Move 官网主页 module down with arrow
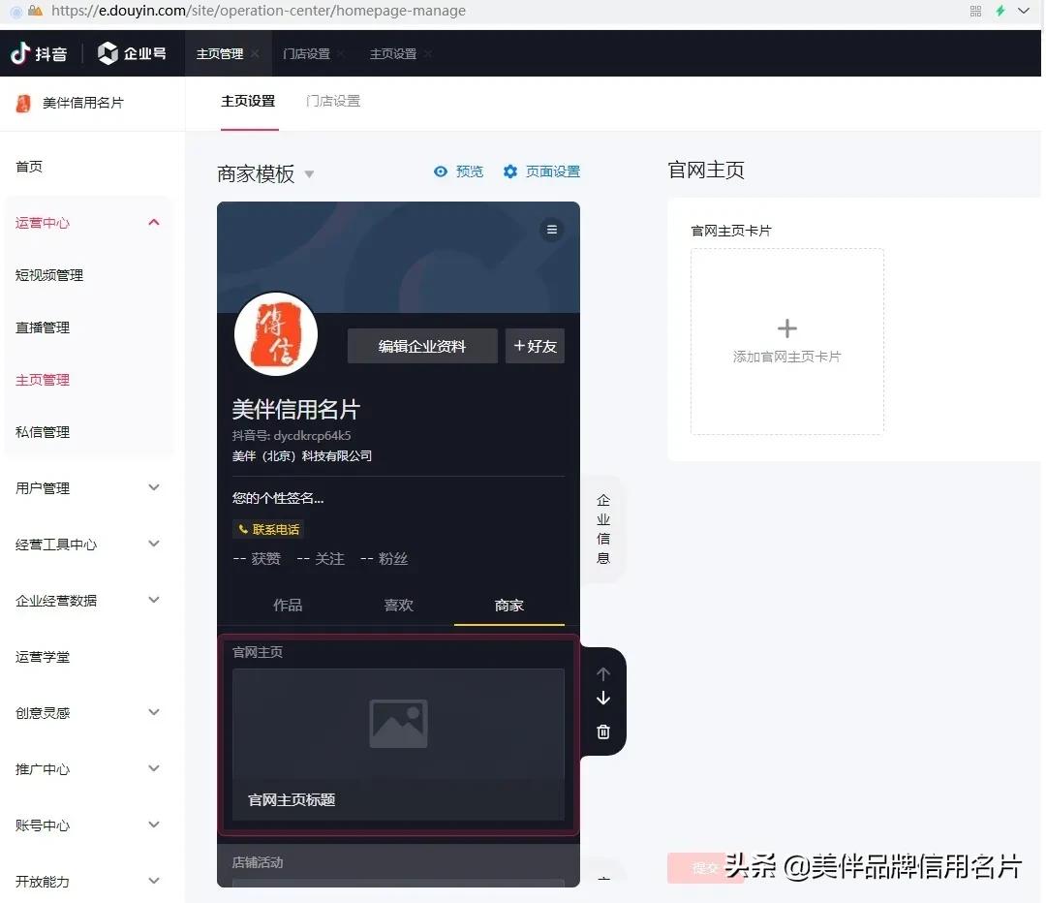The height and width of the screenshot is (903, 1046). point(603,699)
